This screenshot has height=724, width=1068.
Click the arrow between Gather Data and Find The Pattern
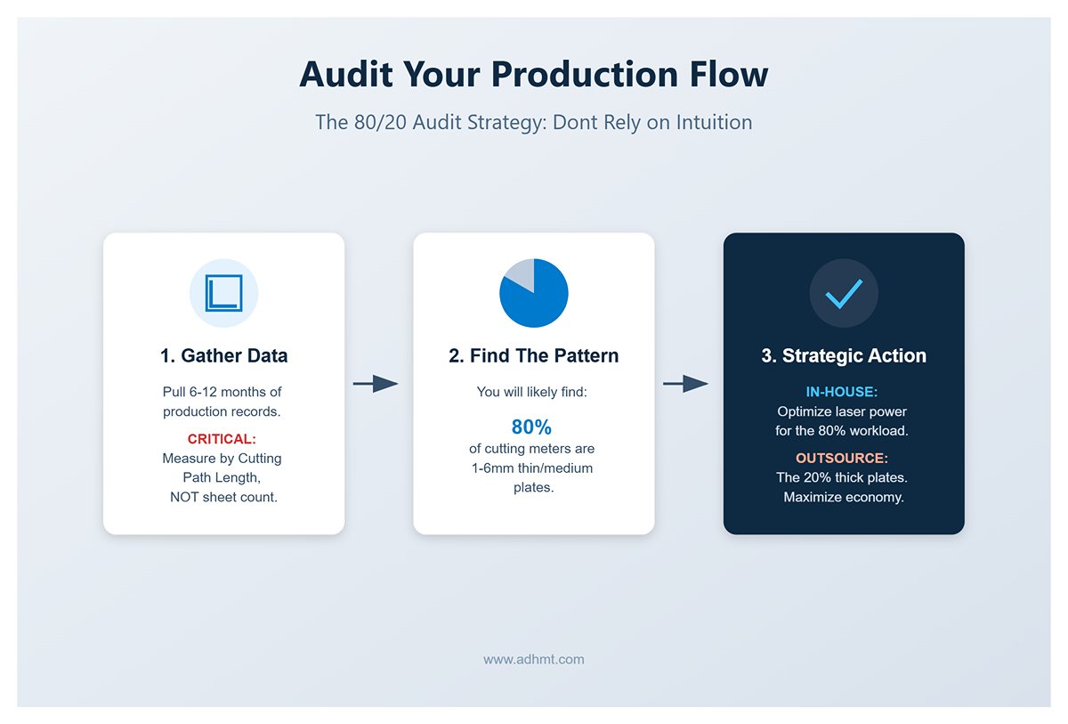click(x=376, y=383)
